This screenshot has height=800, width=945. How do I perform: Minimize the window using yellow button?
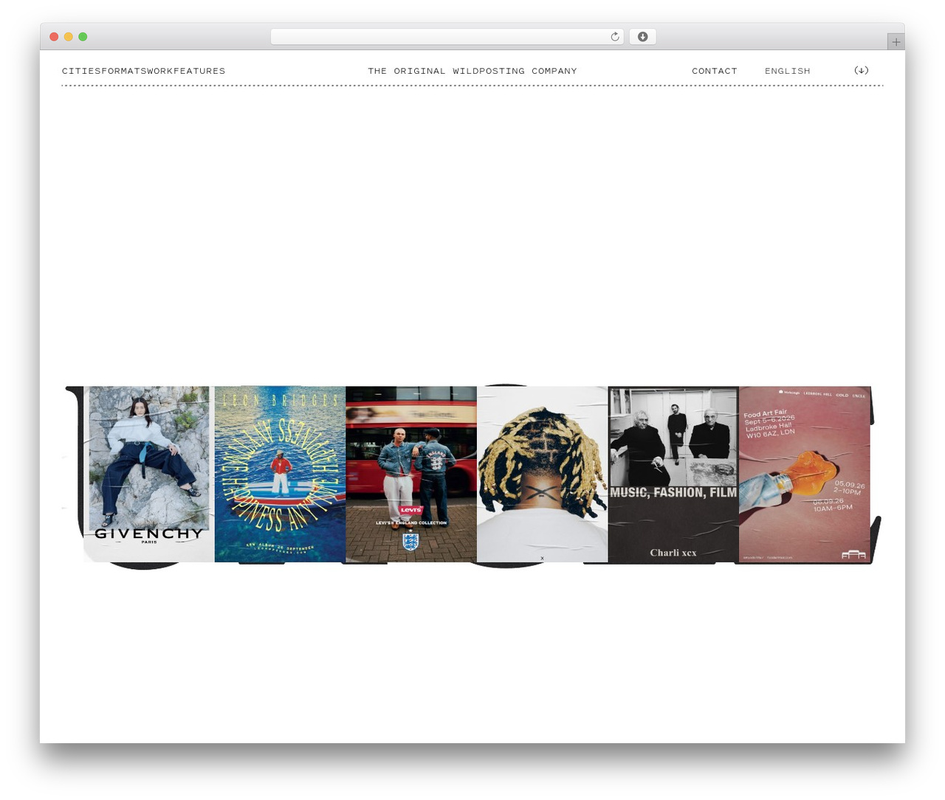[x=69, y=37]
